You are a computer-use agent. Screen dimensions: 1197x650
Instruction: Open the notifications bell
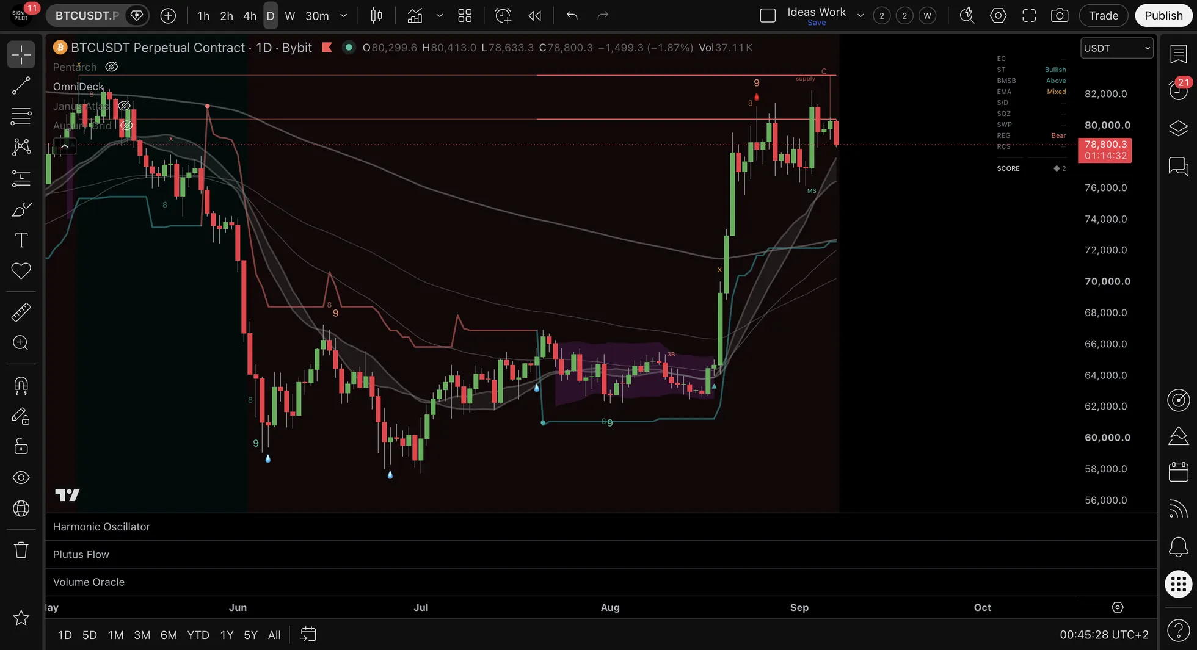pos(1178,546)
